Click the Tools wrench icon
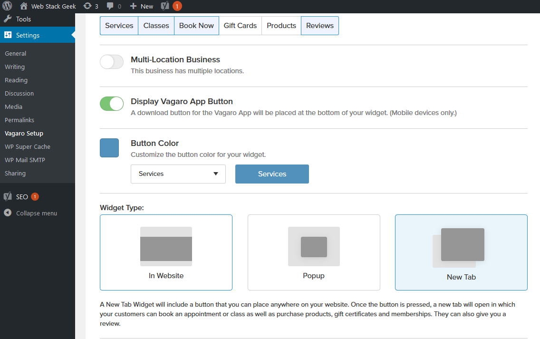This screenshot has height=339, width=540. pyautogui.click(x=8, y=19)
